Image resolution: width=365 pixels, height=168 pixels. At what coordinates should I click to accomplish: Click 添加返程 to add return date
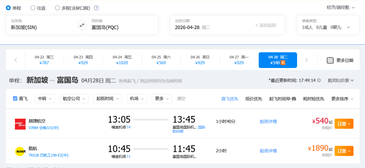click(x=265, y=25)
